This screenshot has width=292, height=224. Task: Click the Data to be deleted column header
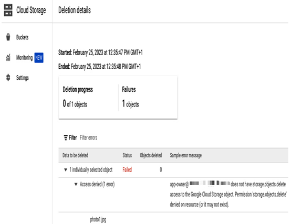75,155
